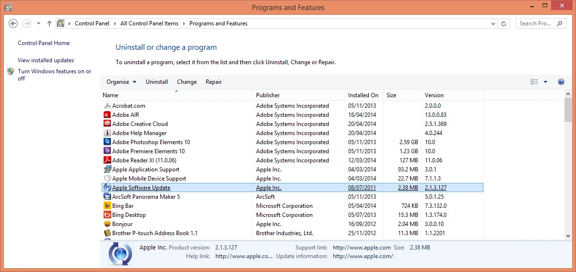Viewport: 576px width, 272px height.
Task: Open the recent locations dropdown arrow
Action: pyautogui.click(x=38, y=23)
